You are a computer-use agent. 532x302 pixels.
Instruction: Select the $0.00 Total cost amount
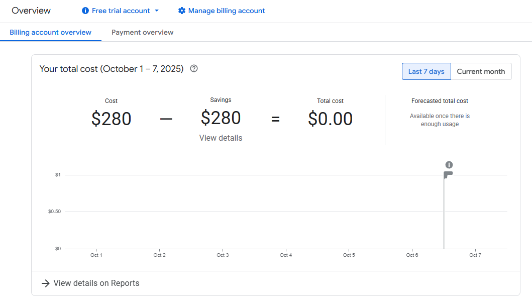pos(330,119)
